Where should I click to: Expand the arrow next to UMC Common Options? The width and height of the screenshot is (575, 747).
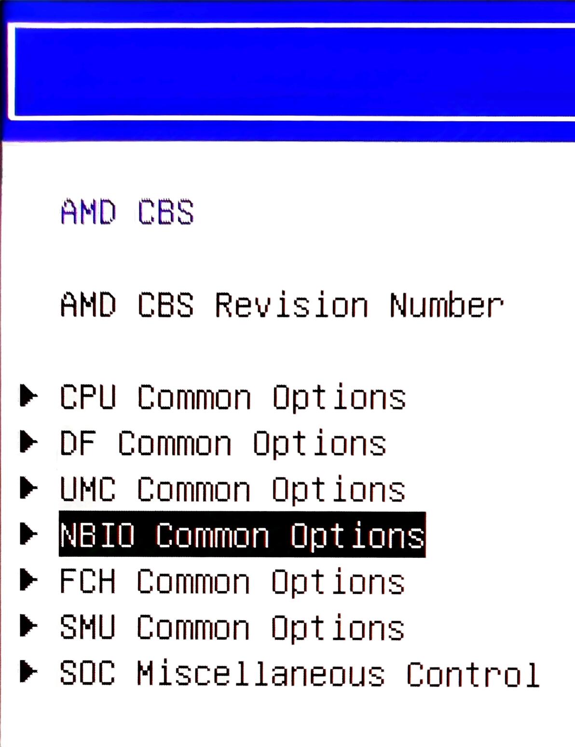pyautogui.click(x=29, y=487)
